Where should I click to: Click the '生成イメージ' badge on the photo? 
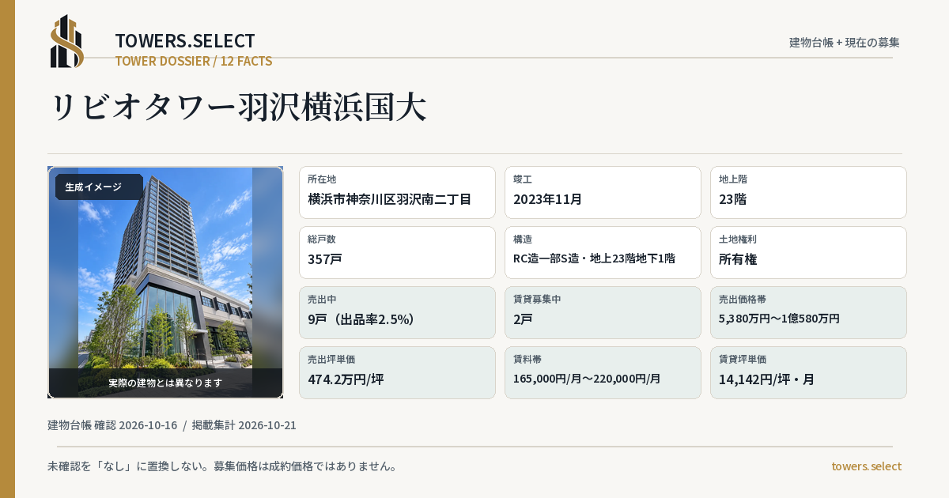99,187
